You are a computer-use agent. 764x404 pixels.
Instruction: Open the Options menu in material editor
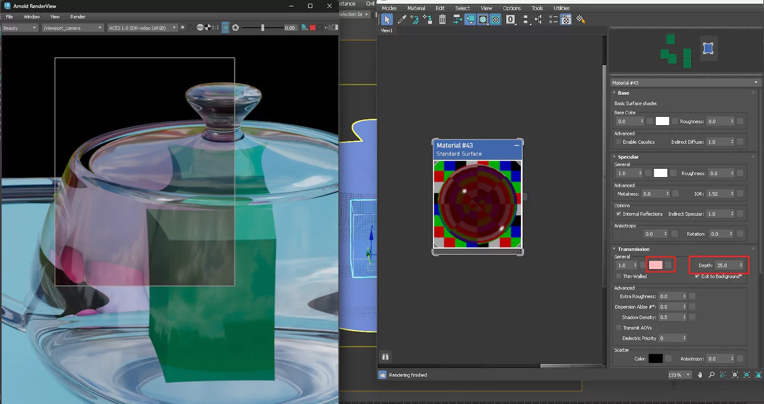(x=511, y=8)
